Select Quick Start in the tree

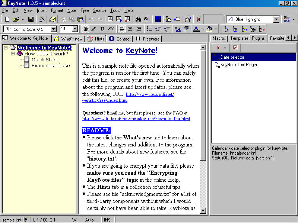[44, 60]
